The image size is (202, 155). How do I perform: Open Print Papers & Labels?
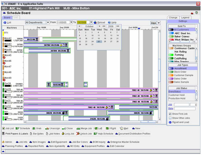(x=15, y=134)
